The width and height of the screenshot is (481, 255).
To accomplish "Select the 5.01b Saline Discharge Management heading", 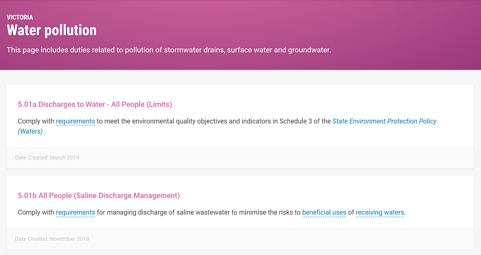I will click(x=99, y=196).
